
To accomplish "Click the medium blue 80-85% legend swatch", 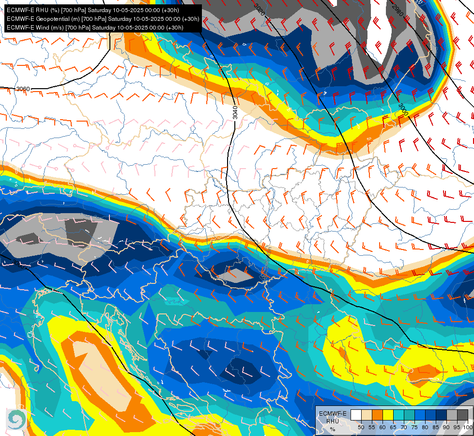I will 431,415.
